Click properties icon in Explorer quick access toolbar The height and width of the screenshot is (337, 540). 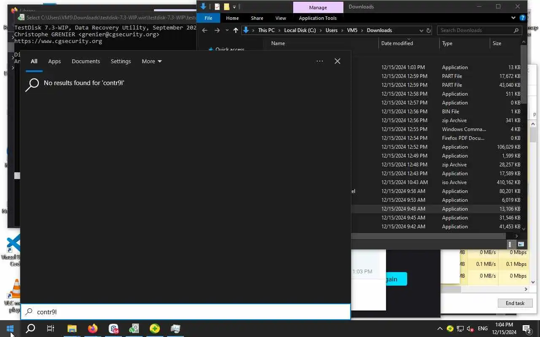click(217, 7)
